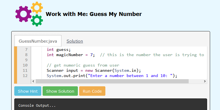Screen dimensions: 220x110
Task: Click the right scroll arrow in code editor
Action: pyautogui.click(x=205, y=81)
